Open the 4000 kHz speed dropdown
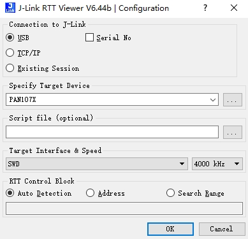 click(x=217, y=164)
